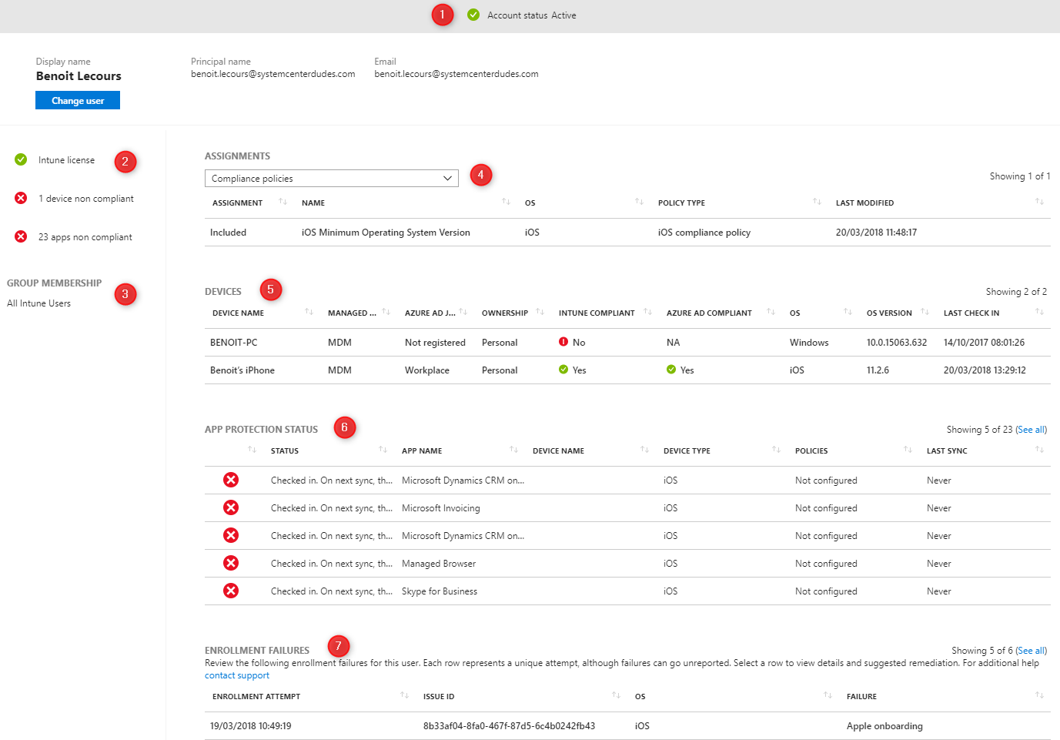Click the green Intune license check icon

tap(21, 159)
